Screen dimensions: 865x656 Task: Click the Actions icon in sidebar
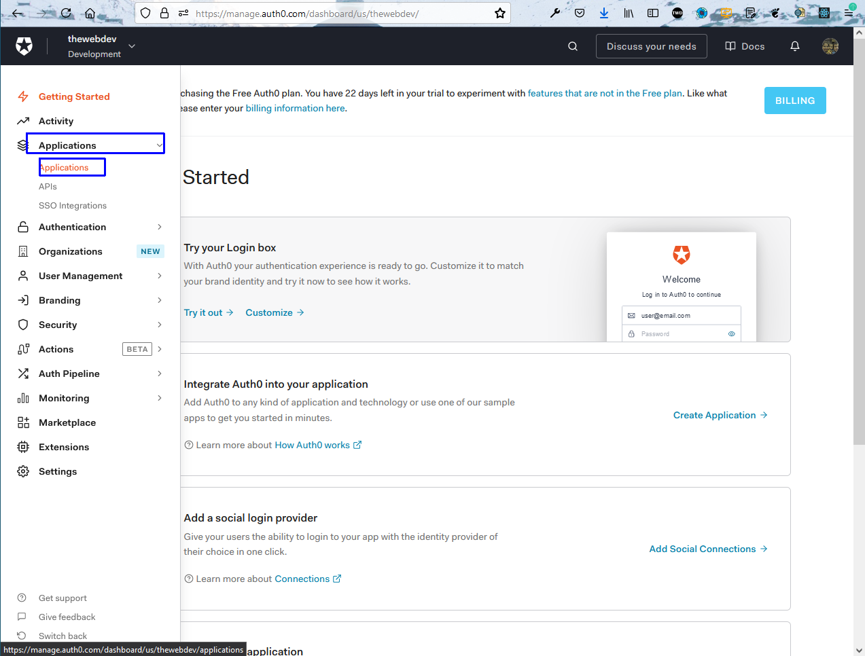click(23, 349)
